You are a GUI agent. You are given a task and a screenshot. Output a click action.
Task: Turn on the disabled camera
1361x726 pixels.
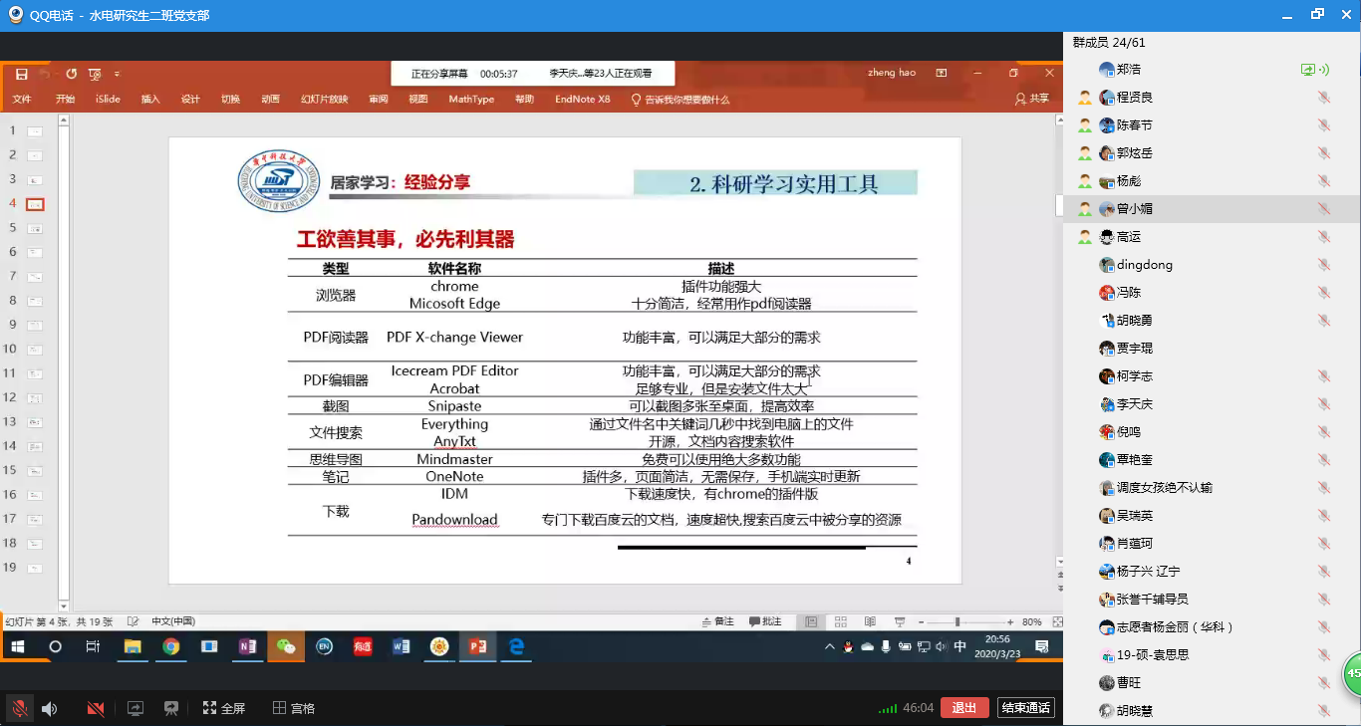[x=96, y=708]
